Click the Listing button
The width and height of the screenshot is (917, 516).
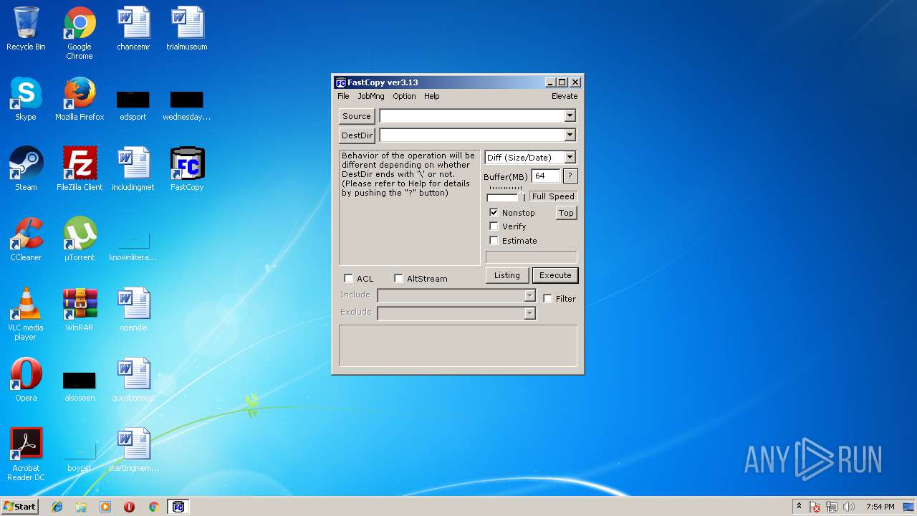click(x=507, y=275)
